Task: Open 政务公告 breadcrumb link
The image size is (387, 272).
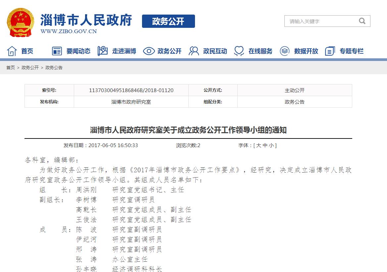Action: (x=54, y=68)
